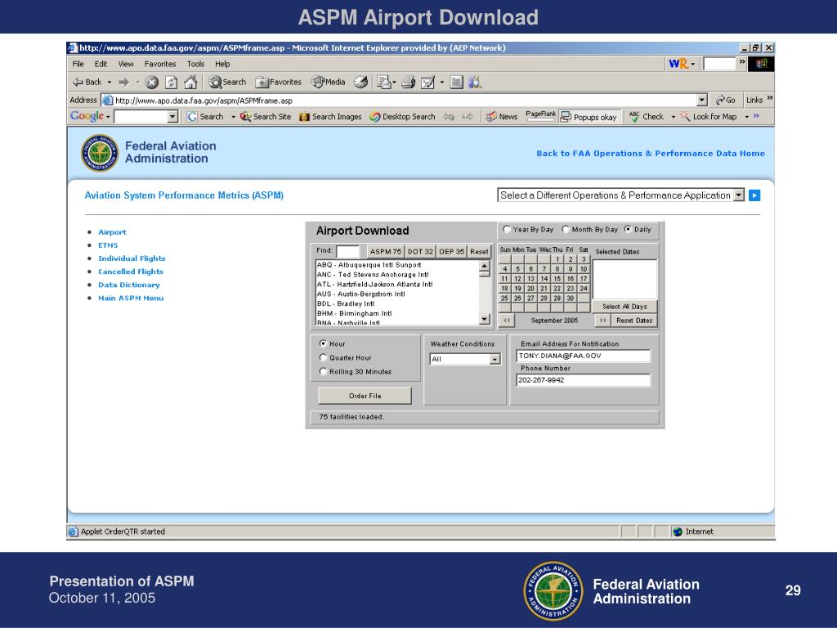The width and height of the screenshot is (837, 628).
Task: Click the Search Images button
Action: pos(330,116)
